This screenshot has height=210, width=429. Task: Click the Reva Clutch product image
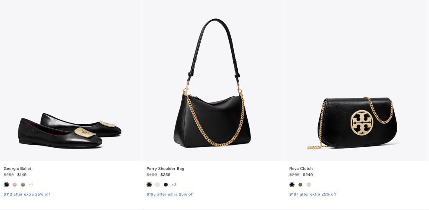356,121
